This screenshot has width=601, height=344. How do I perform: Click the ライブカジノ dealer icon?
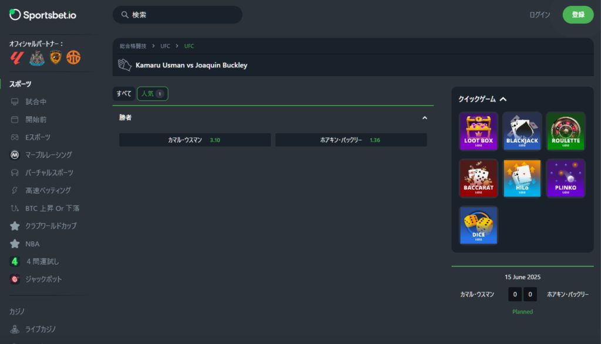coord(15,329)
